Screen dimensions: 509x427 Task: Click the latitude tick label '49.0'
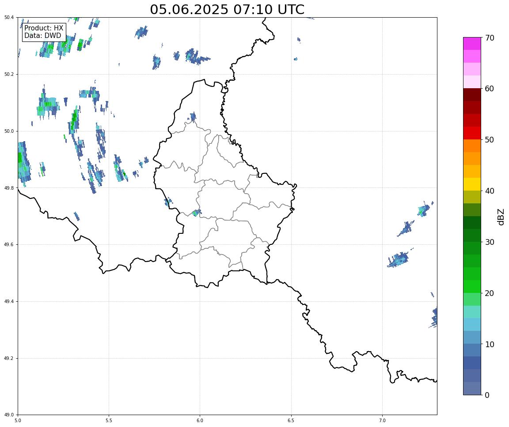click(9, 415)
